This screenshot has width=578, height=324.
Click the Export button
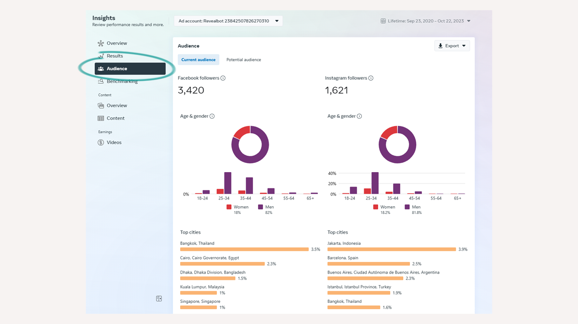coord(449,45)
